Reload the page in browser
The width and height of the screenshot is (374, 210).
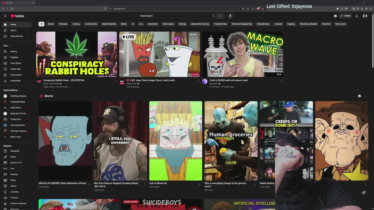tap(12, 9)
